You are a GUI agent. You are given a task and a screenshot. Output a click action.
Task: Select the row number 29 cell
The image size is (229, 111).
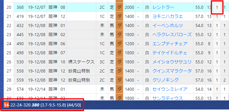point(9,89)
